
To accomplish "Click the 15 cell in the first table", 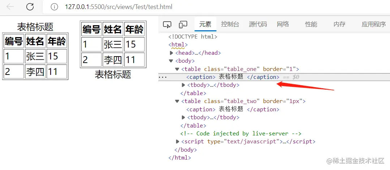I will coord(57,56).
